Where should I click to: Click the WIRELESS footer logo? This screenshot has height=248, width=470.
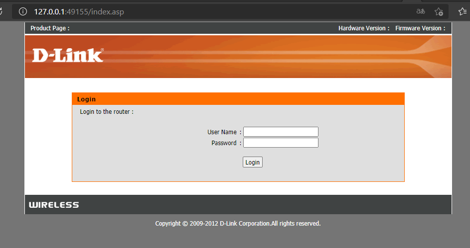[54, 205]
